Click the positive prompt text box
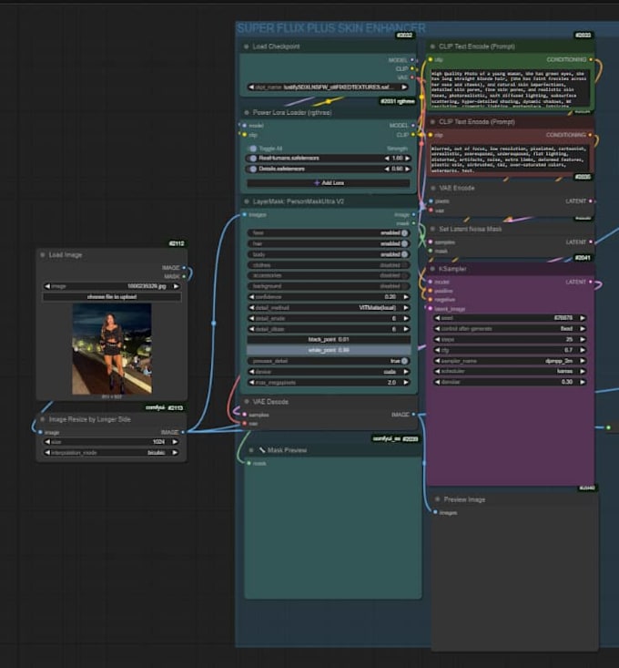The image size is (619, 668). (510, 88)
